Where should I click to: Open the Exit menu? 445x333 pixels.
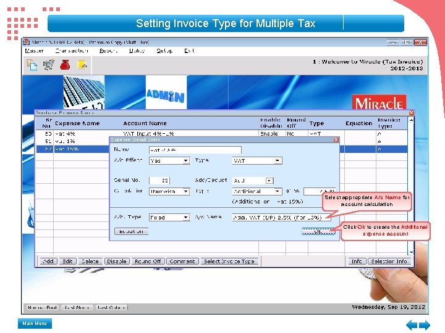189,51
